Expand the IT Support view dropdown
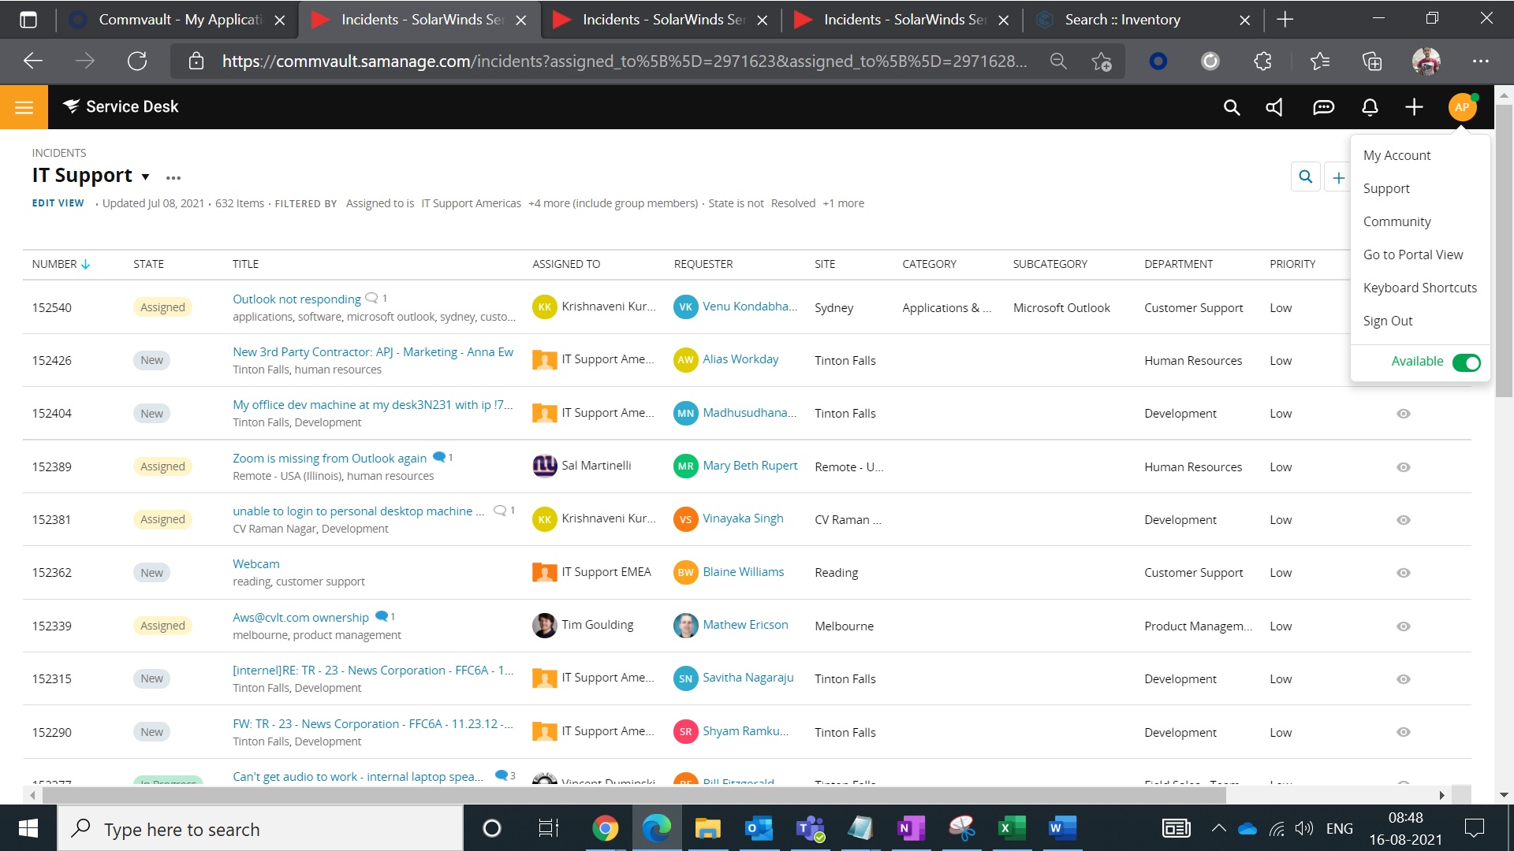The image size is (1514, 851). (x=145, y=177)
